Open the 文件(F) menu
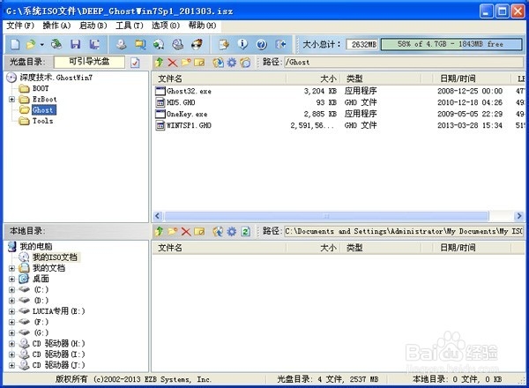 (20, 26)
